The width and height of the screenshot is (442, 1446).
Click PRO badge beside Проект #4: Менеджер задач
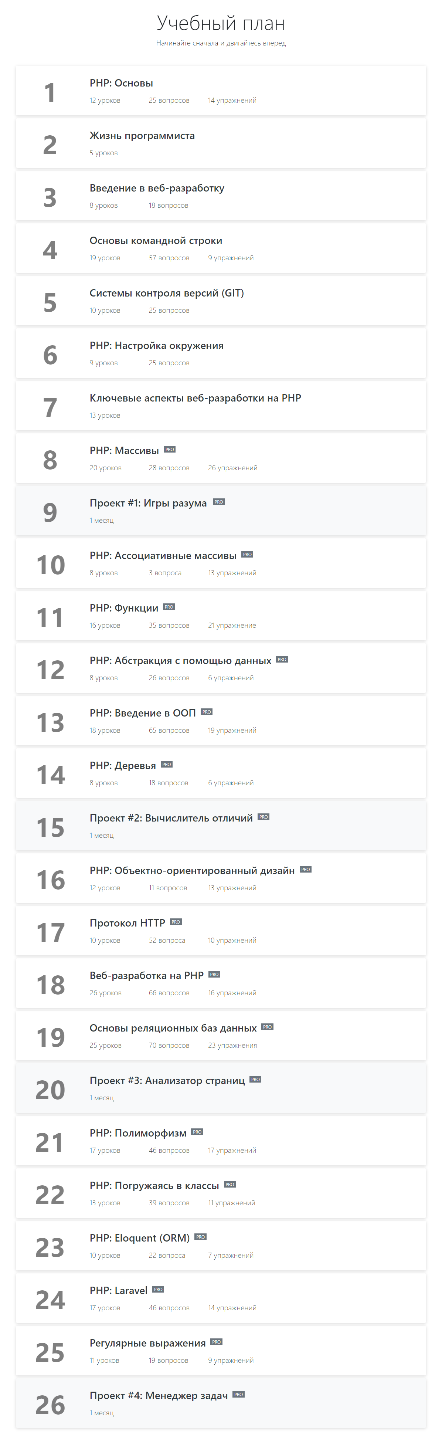tap(238, 1394)
